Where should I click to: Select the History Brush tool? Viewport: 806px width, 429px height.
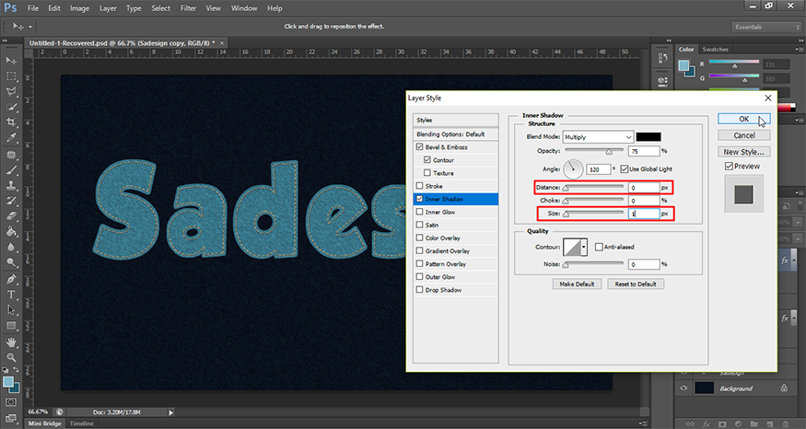(11, 201)
